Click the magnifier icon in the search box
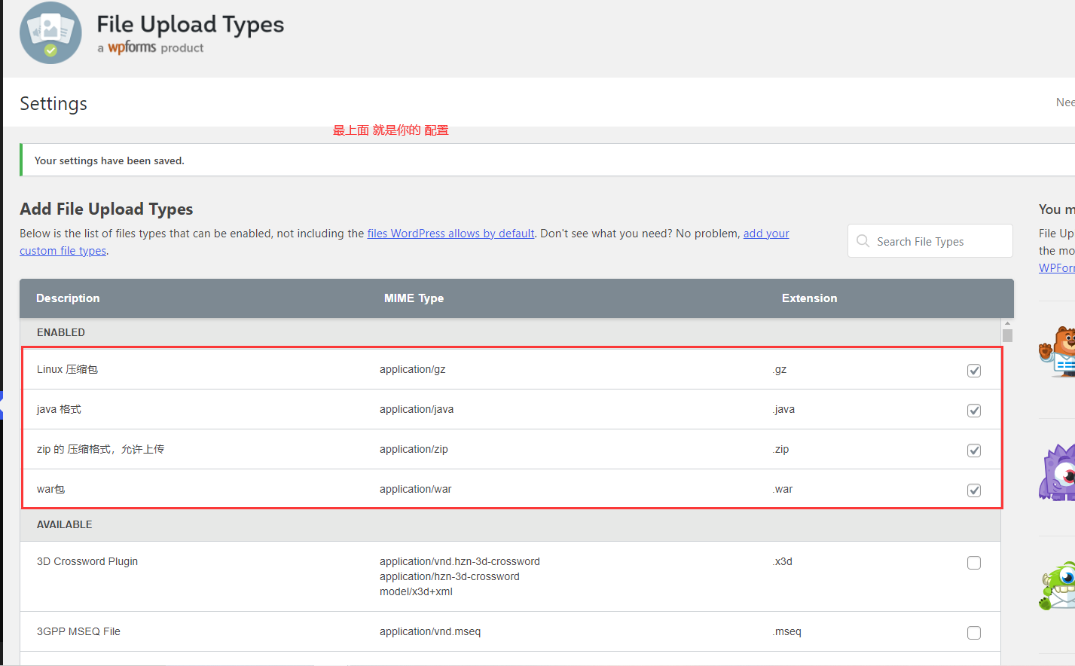 tap(863, 241)
